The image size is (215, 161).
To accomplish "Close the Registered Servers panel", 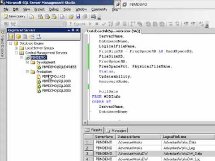I will tap(77, 30).
